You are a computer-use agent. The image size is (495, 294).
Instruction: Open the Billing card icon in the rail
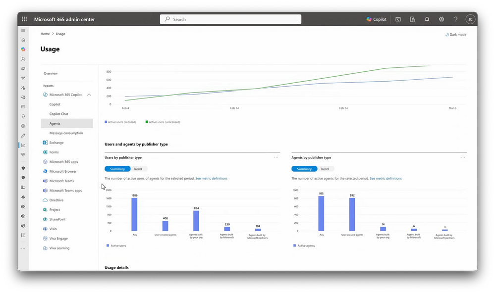coord(23,107)
